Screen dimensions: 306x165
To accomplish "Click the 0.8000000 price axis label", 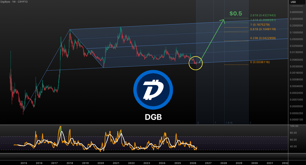I will click(296, 12).
